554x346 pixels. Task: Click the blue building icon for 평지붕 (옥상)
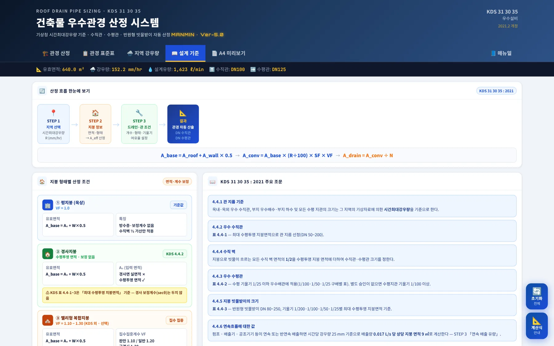[48, 205]
